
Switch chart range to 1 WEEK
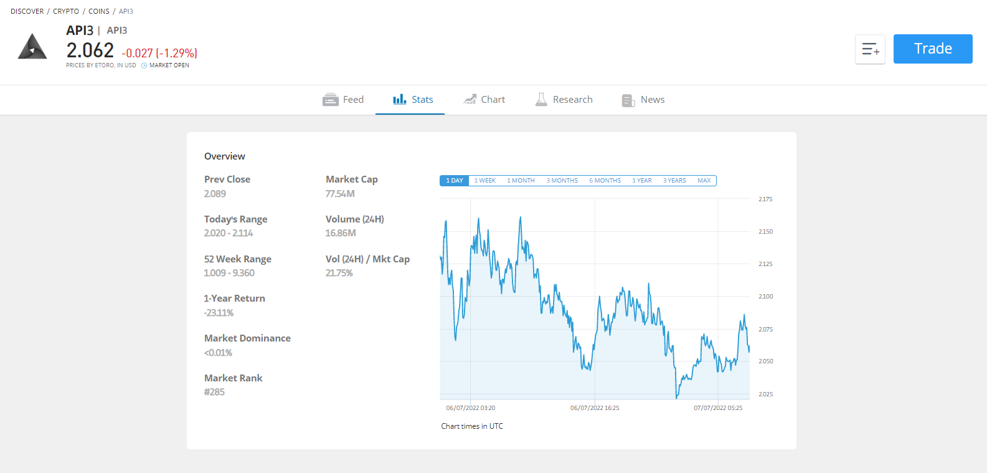(485, 181)
